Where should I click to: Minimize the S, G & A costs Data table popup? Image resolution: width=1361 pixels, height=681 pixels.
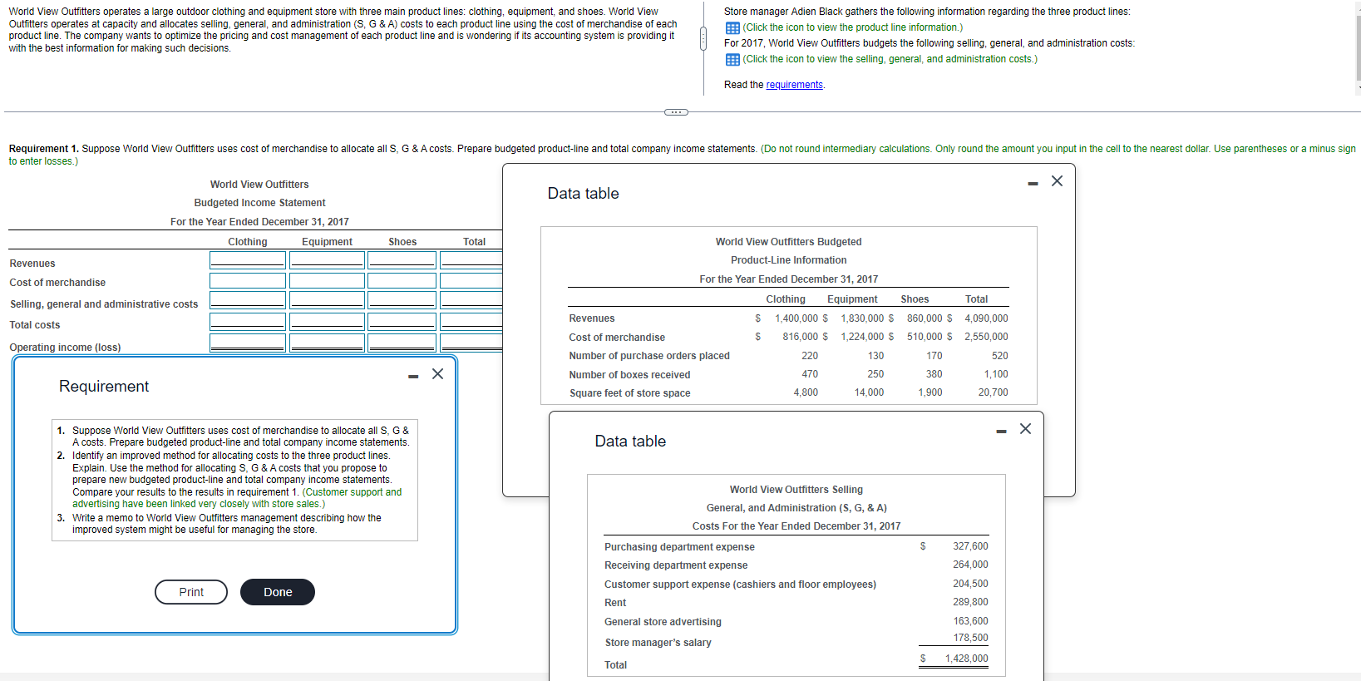coord(1001,431)
